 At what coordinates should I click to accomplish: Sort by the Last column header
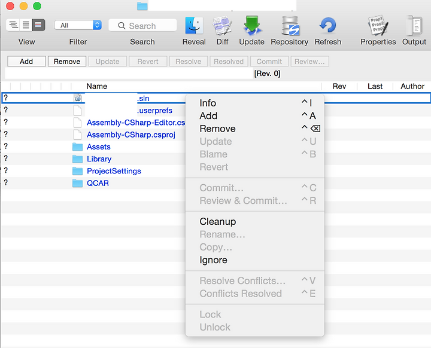(x=375, y=86)
